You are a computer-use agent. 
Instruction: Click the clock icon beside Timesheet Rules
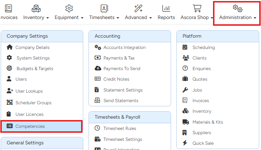98,129
